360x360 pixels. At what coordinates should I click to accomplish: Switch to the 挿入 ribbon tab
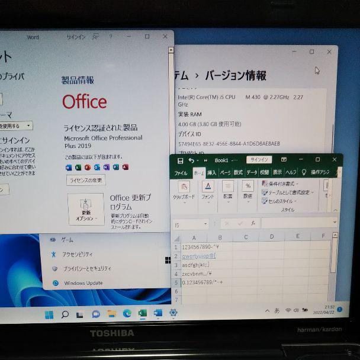pyautogui.click(x=211, y=173)
